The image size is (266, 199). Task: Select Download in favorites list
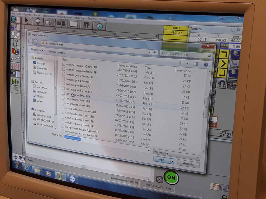[42, 68]
